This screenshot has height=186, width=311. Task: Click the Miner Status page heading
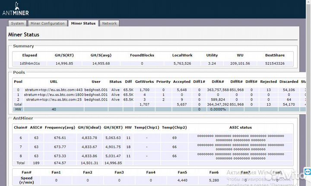tap(24, 35)
